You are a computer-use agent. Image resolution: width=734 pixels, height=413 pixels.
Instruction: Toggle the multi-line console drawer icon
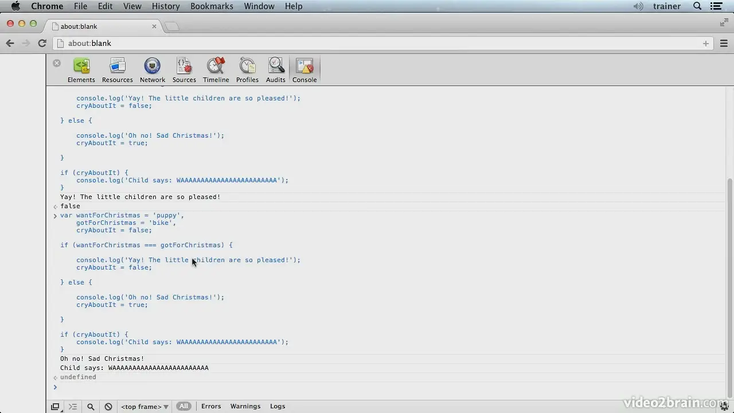coord(73,407)
